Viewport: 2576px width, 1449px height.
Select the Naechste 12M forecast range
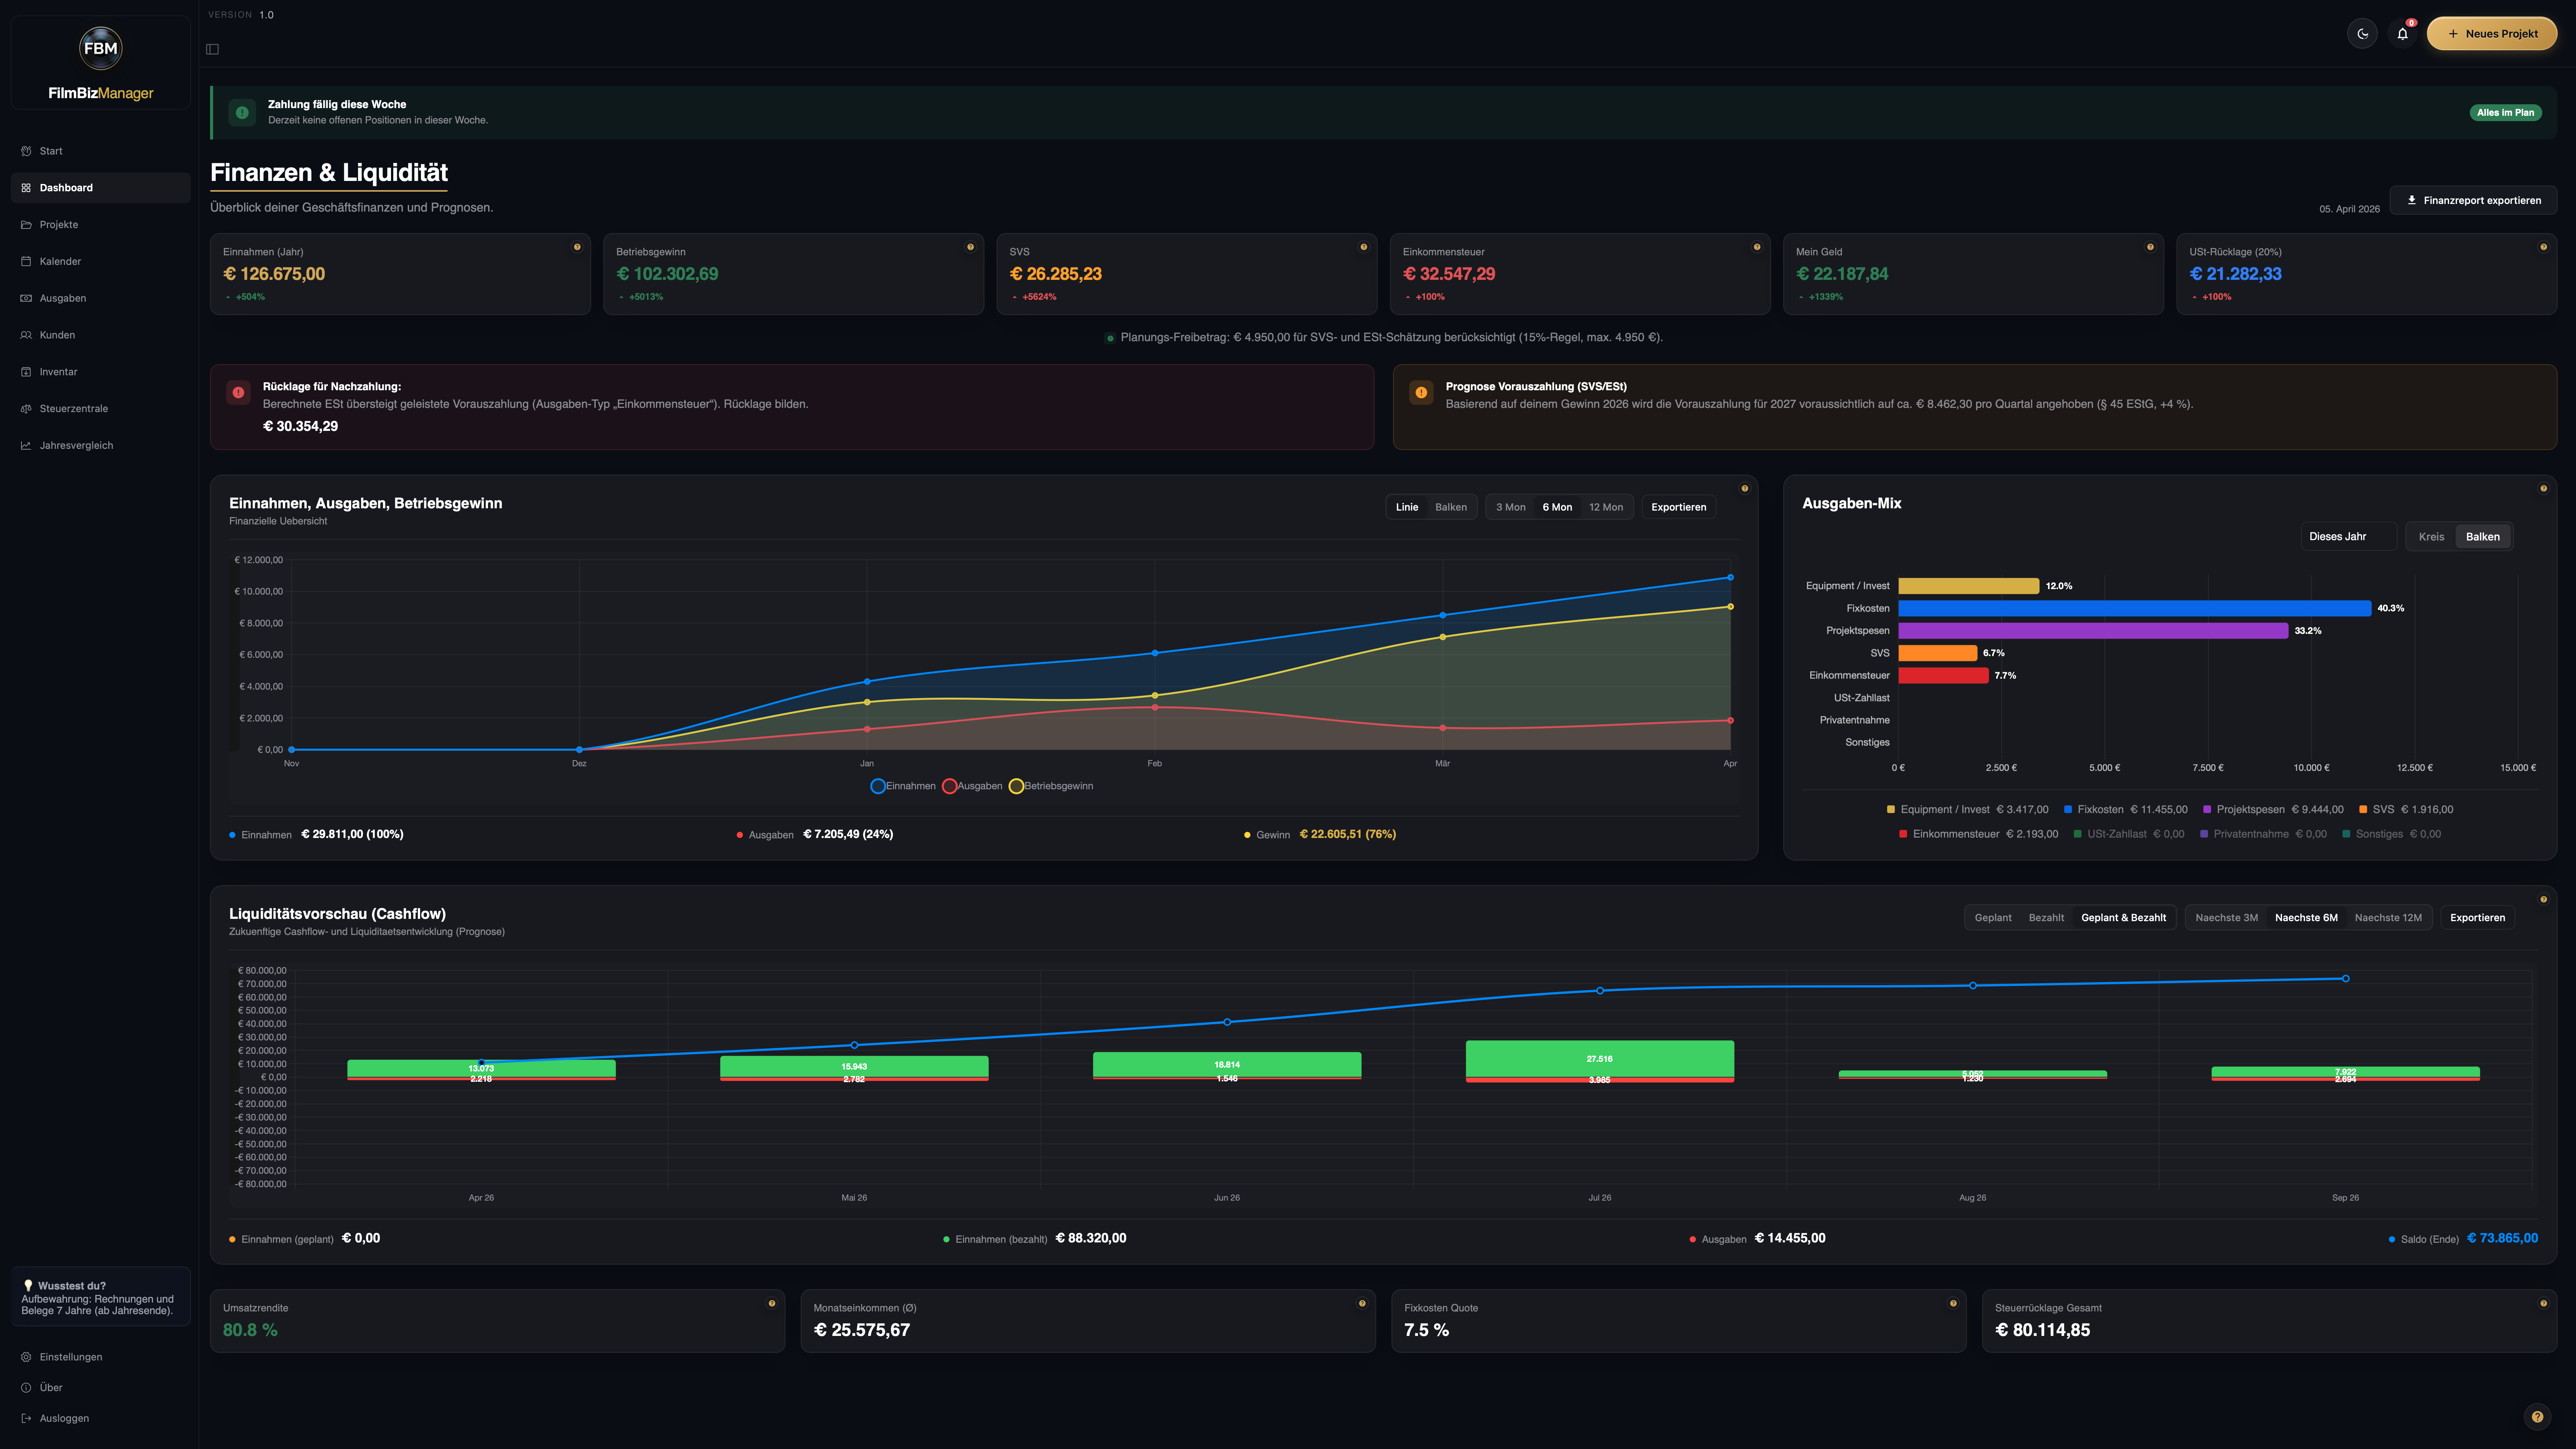coord(2388,918)
